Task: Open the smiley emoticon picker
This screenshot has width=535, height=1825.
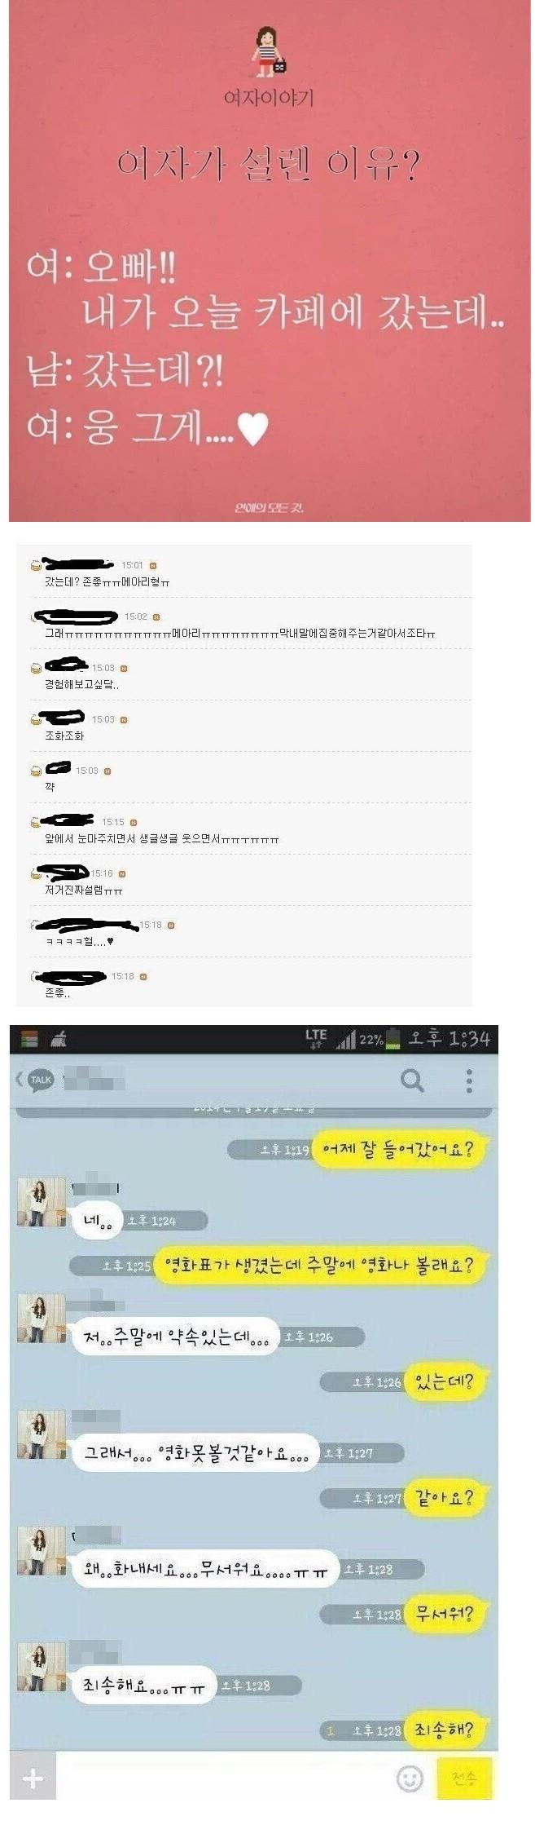Action: pyautogui.click(x=410, y=1779)
